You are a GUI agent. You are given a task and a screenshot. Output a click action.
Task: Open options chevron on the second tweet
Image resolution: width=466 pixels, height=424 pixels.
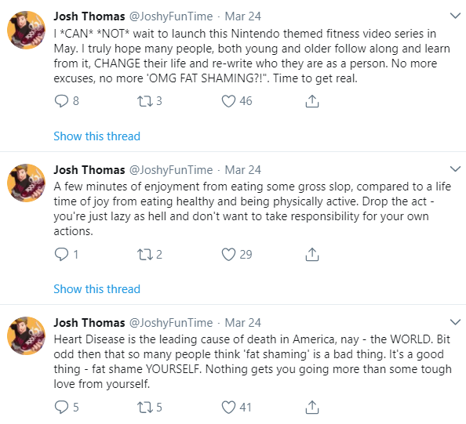(x=455, y=169)
